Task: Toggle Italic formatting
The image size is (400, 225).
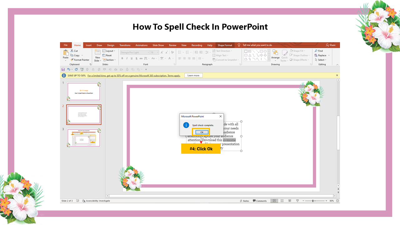Action: pos(127,58)
